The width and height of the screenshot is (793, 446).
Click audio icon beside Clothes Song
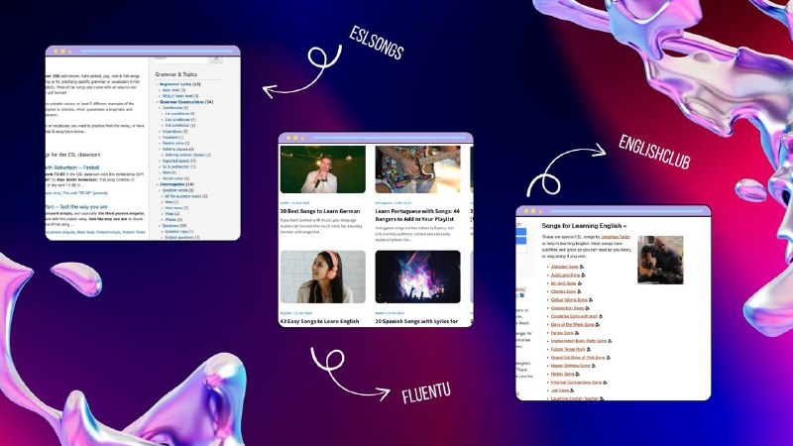[x=580, y=291]
